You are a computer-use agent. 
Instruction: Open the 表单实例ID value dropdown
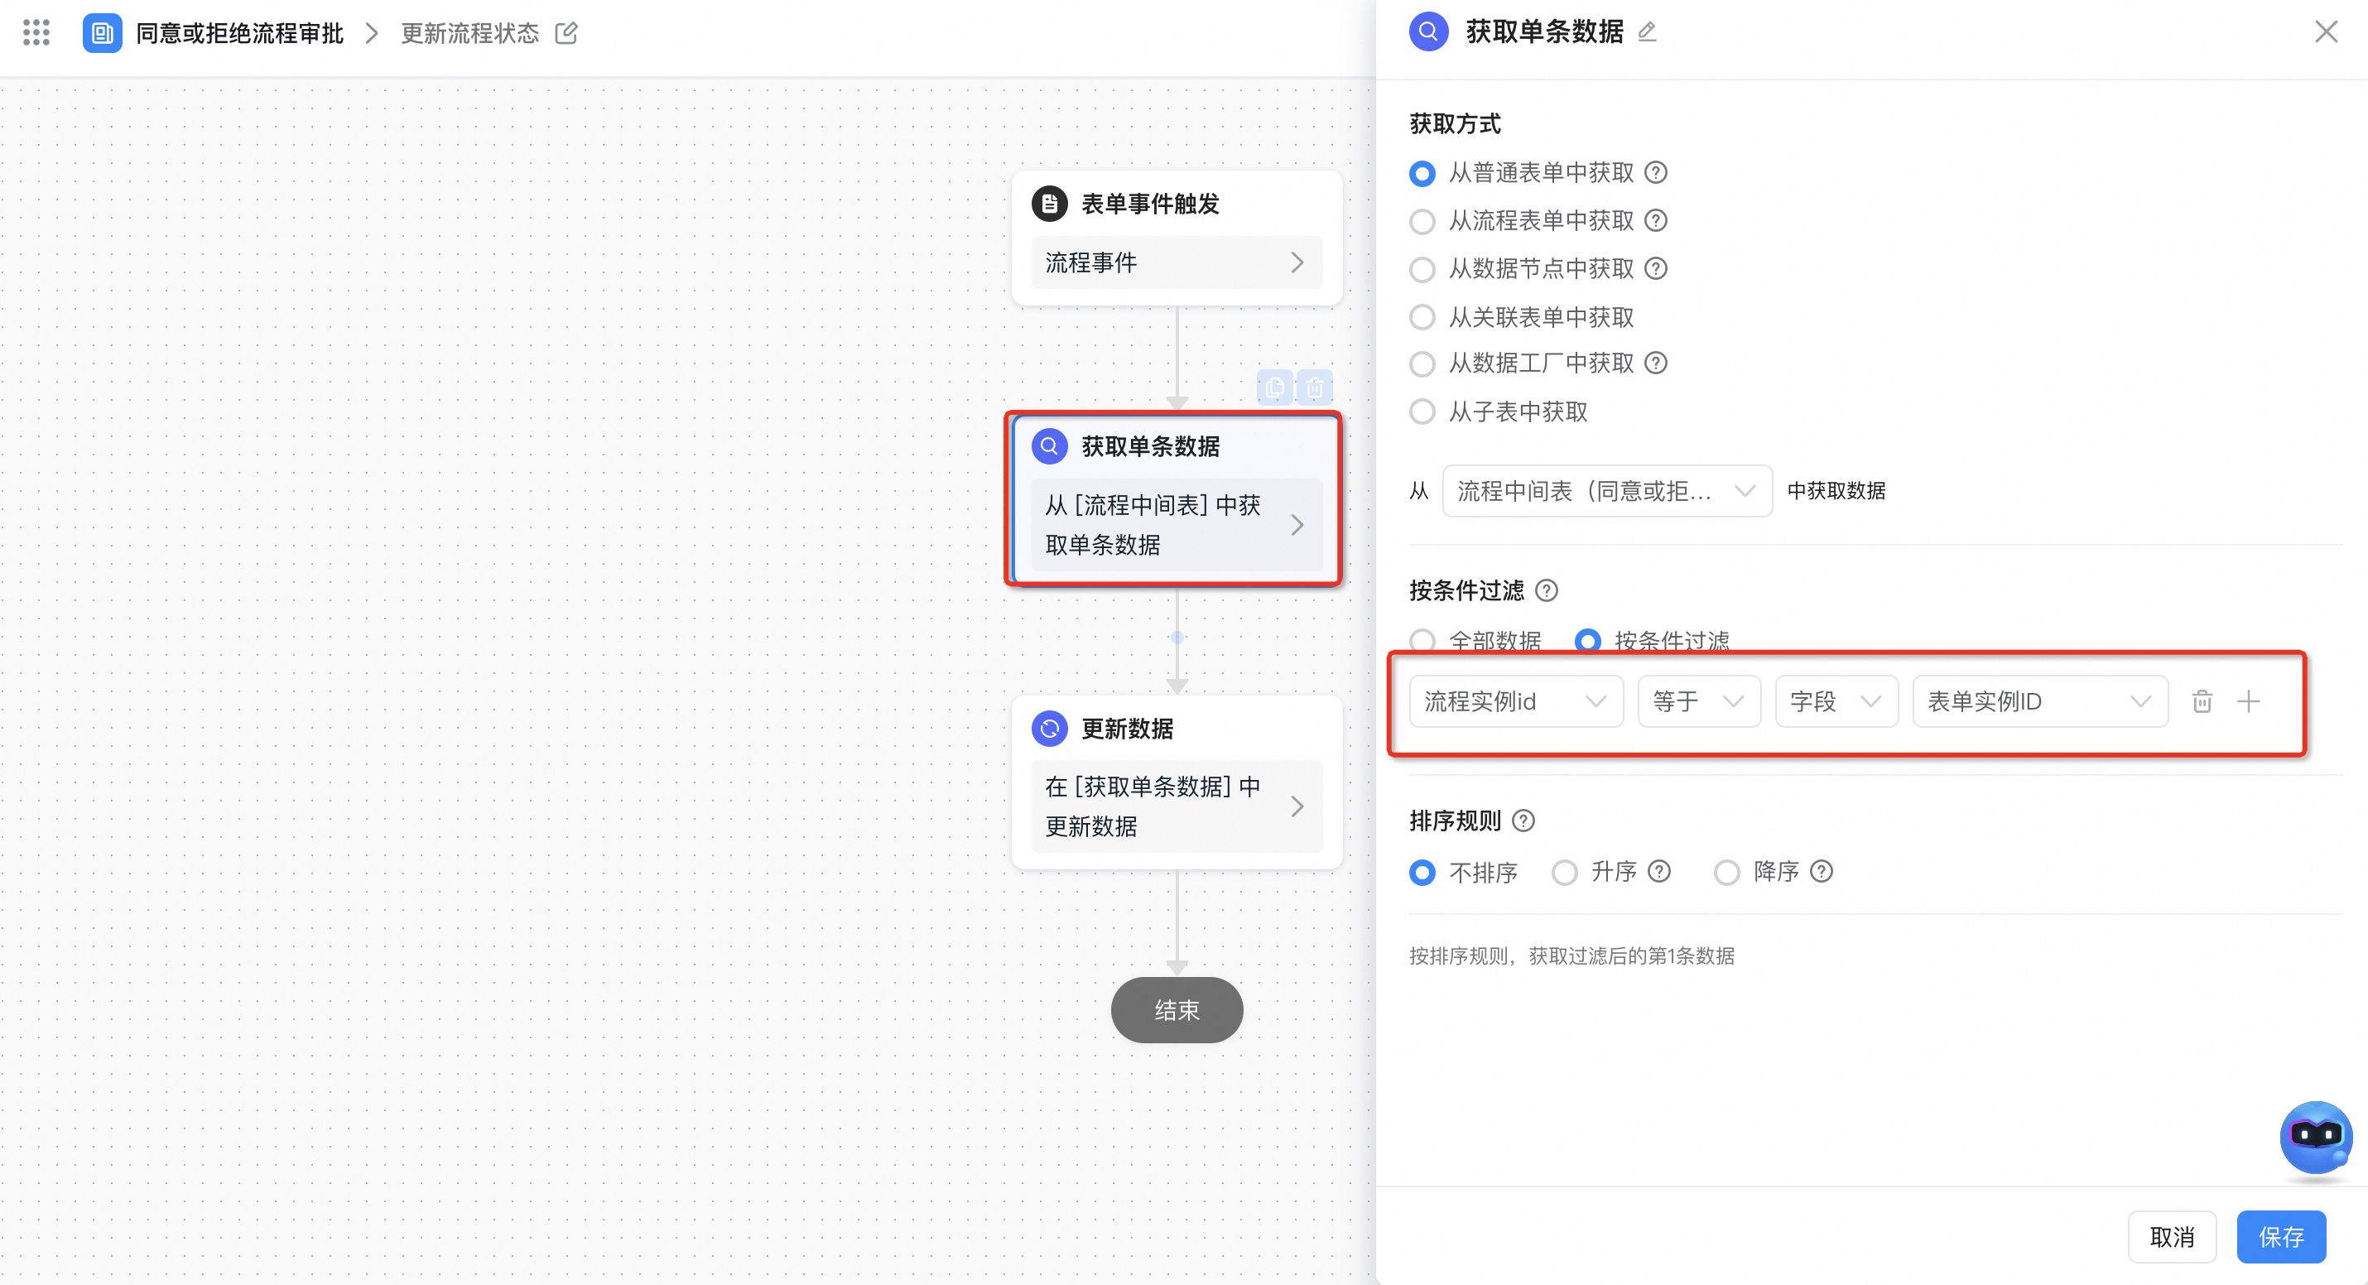tap(2040, 701)
